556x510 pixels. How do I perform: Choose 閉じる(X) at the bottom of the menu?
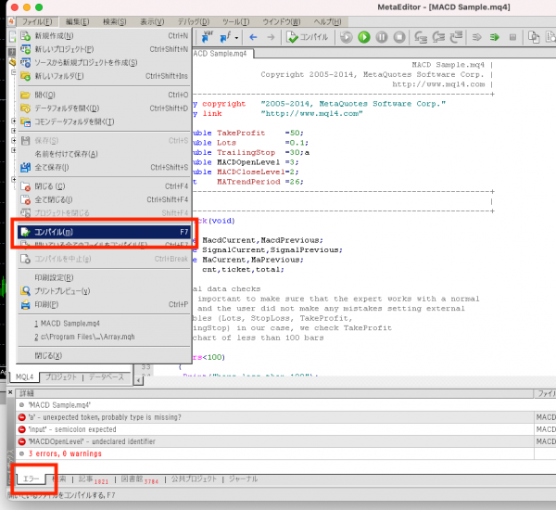[x=104, y=356]
